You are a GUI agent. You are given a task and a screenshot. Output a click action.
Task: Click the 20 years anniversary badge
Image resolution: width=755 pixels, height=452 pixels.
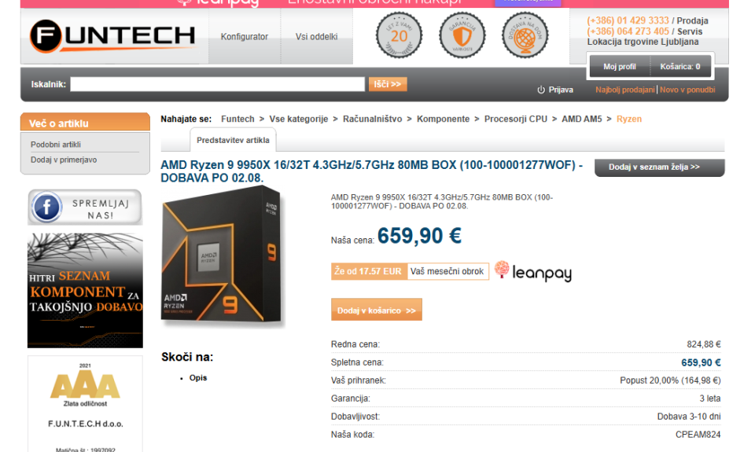(x=399, y=35)
